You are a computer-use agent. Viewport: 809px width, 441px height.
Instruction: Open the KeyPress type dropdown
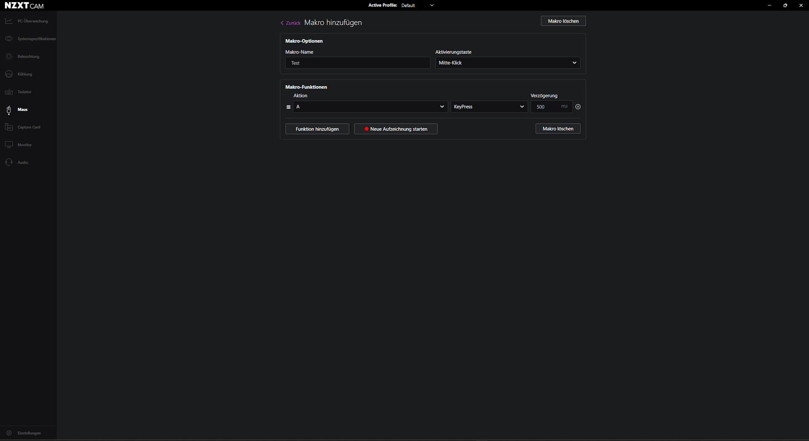click(x=489, y=107)
